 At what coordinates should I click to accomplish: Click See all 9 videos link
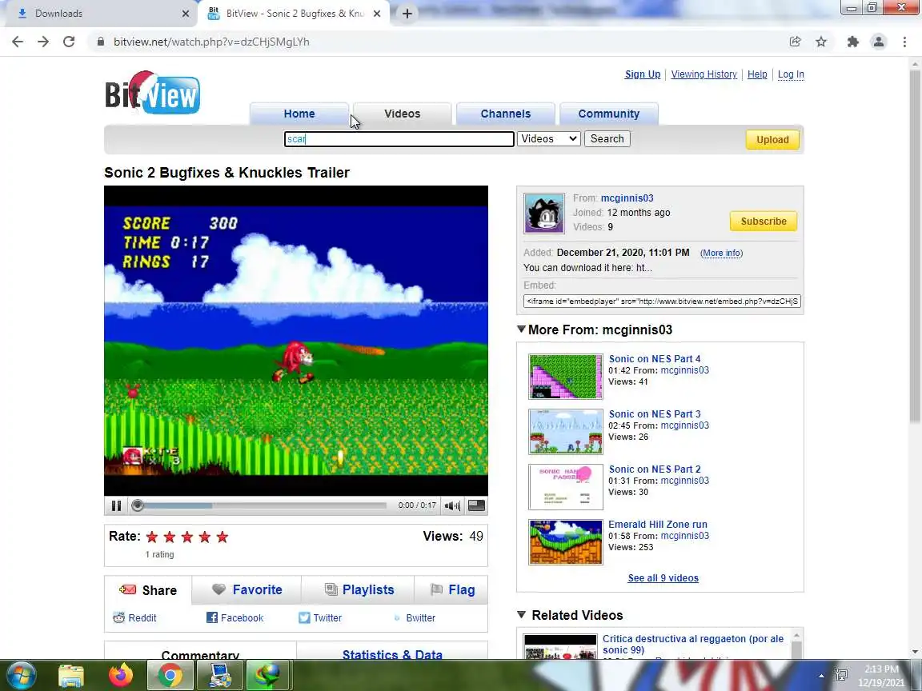[663, 577]
